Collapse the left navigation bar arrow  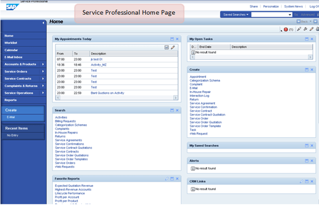point(43,23)
